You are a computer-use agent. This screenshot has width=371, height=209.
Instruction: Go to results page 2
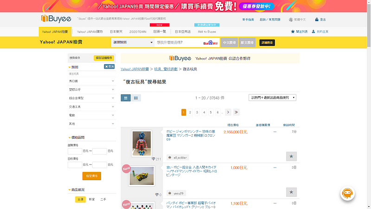click(190, 112)
